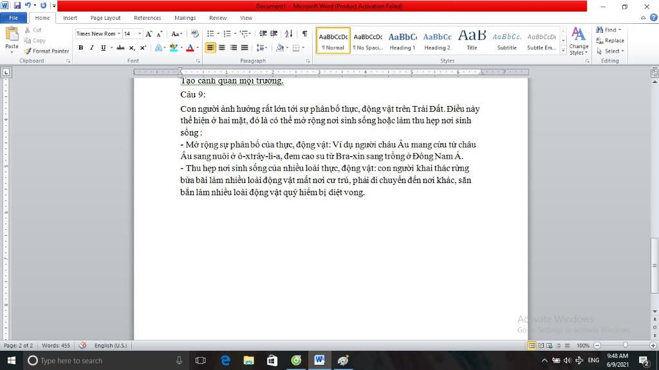The height and width of the screenshot is (370, 659).
Task: Apply strikethrough formatting
Action: (120, 48)
